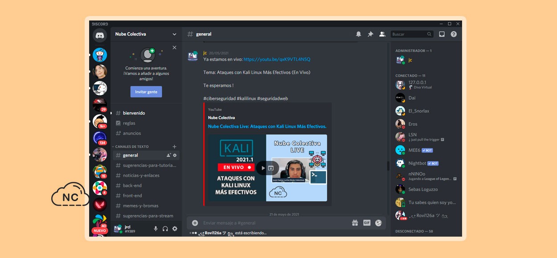Open the Nube Colectiva Live embed title link
This screenshot has height=258, width=557.
267,126
